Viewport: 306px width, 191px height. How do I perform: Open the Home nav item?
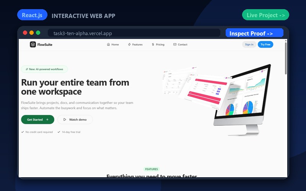[113, 44]
